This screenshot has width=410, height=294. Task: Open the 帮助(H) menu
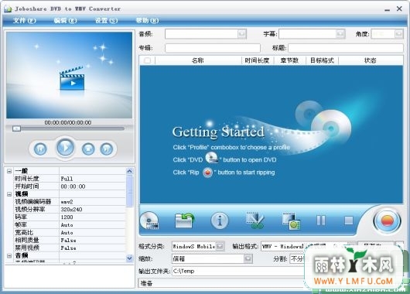click(147, 20)
